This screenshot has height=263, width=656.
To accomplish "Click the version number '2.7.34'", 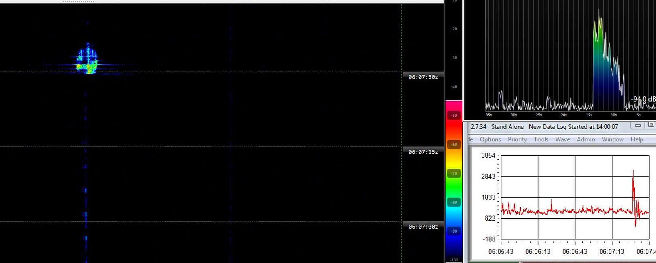I will click(478, 126).
